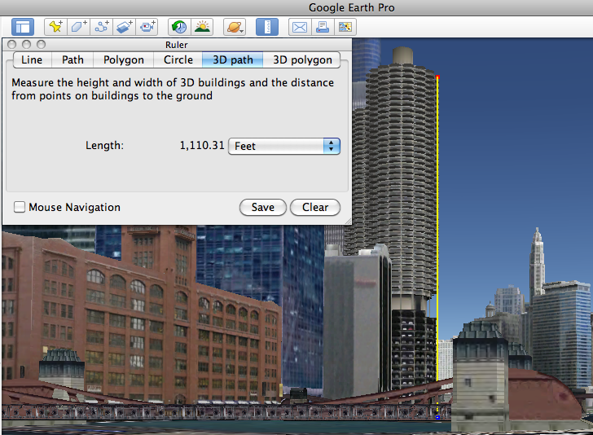Add a placemark with the pushpin icon

[55, 27]
